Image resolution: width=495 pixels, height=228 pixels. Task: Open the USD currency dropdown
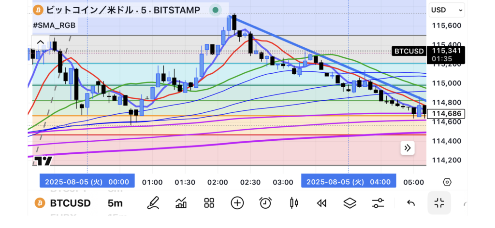447,10
